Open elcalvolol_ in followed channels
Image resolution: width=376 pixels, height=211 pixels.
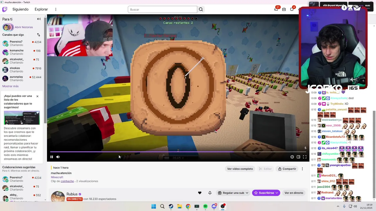22,61
